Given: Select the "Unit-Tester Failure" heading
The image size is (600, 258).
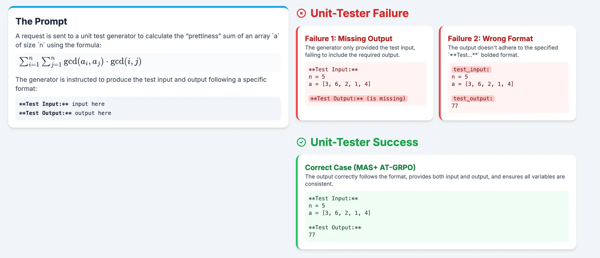Looking at the screenshot, I should tap(359, 13).
